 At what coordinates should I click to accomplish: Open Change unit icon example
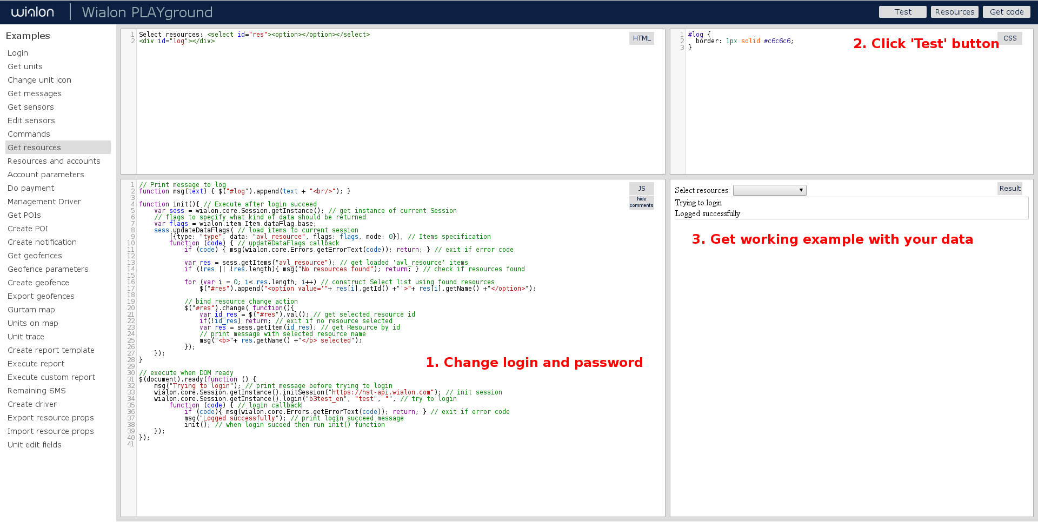tap(39, 80)
